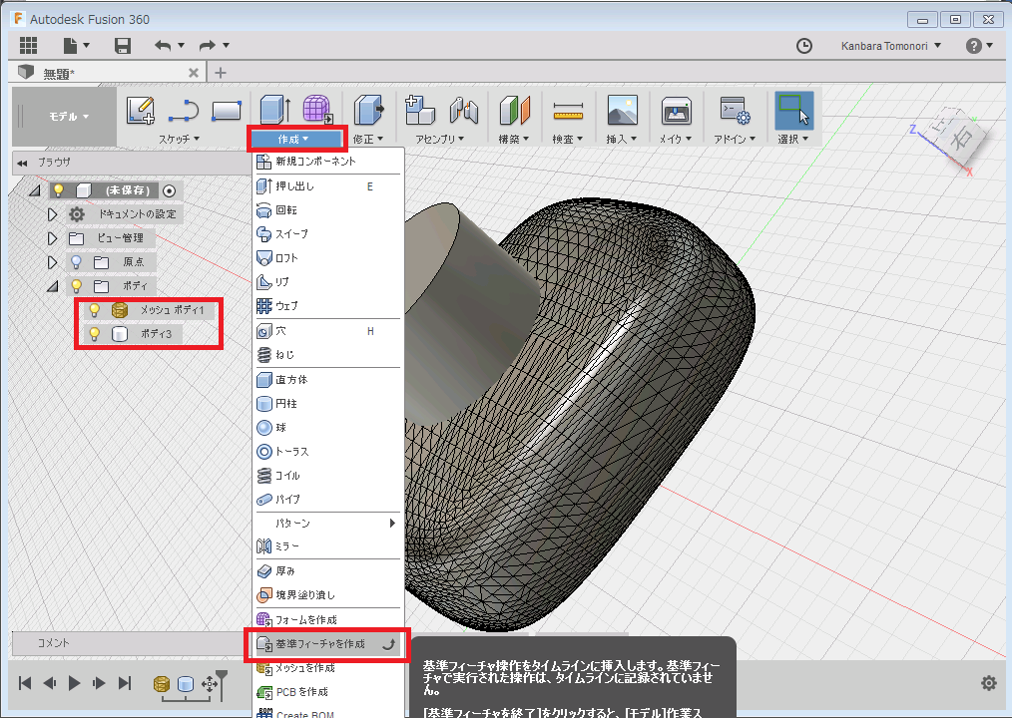Expand the ビュー管理 folder node
This screenshot has height=718, width=1012.
click(54, 238)
